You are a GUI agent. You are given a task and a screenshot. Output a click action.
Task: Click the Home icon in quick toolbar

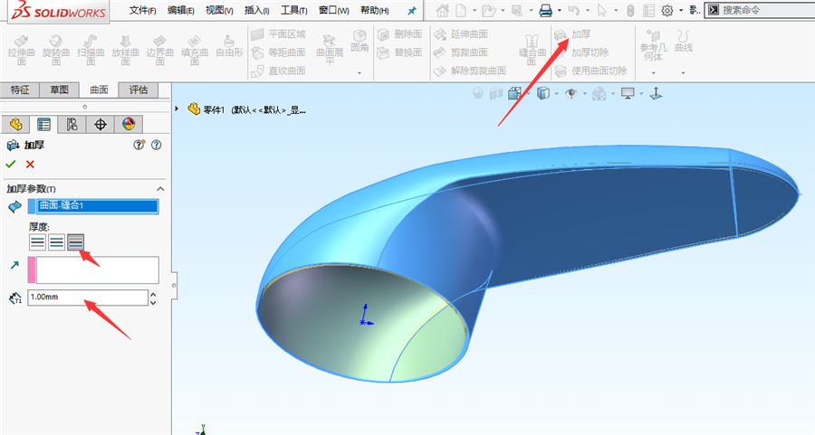(442, 10)
